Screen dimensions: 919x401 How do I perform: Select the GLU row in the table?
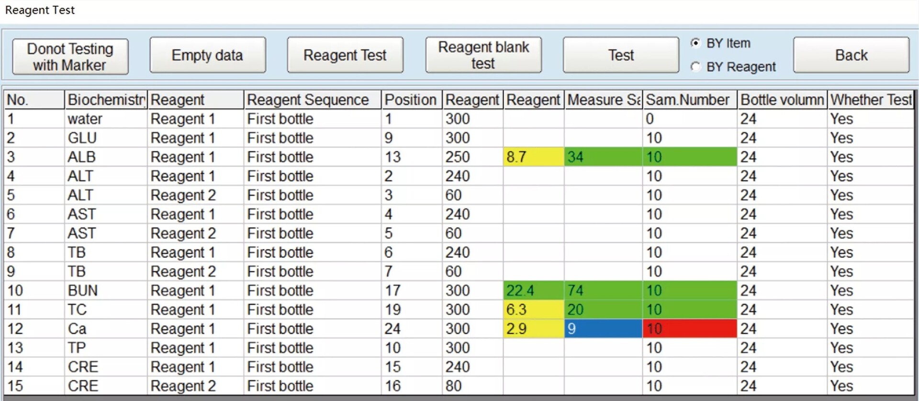[459, 138]
